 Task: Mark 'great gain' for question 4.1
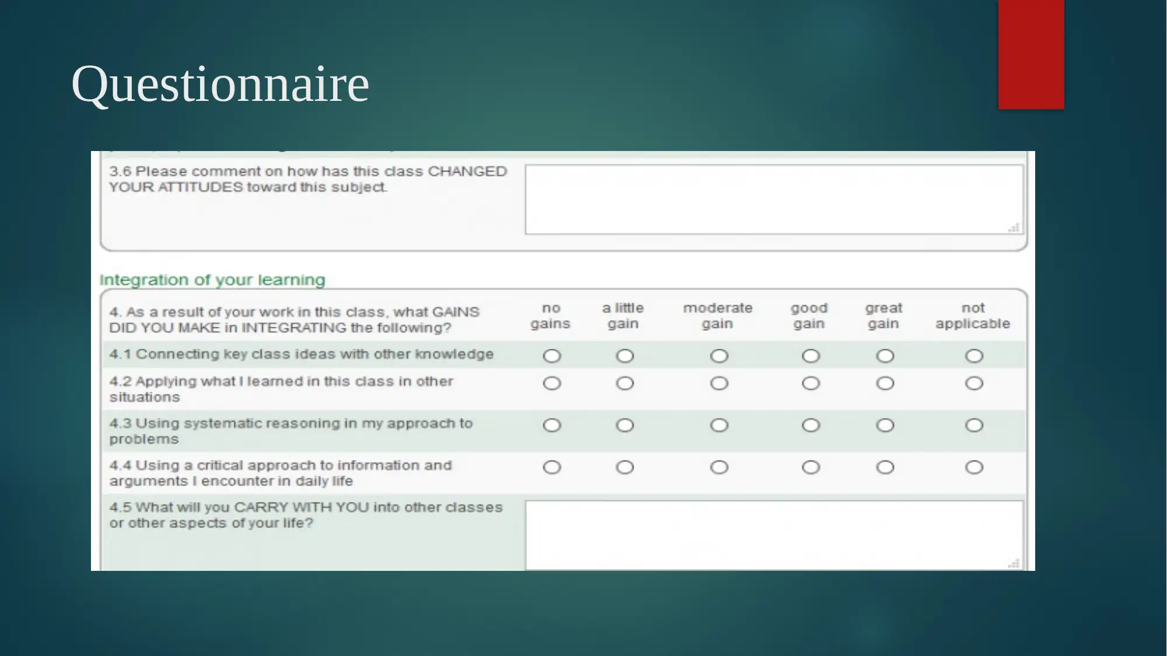(x=885, y=356)
